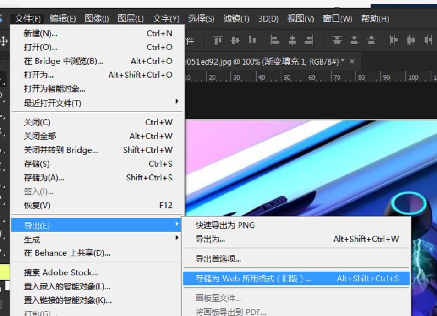Click align top edges icon

coord(218,40)
